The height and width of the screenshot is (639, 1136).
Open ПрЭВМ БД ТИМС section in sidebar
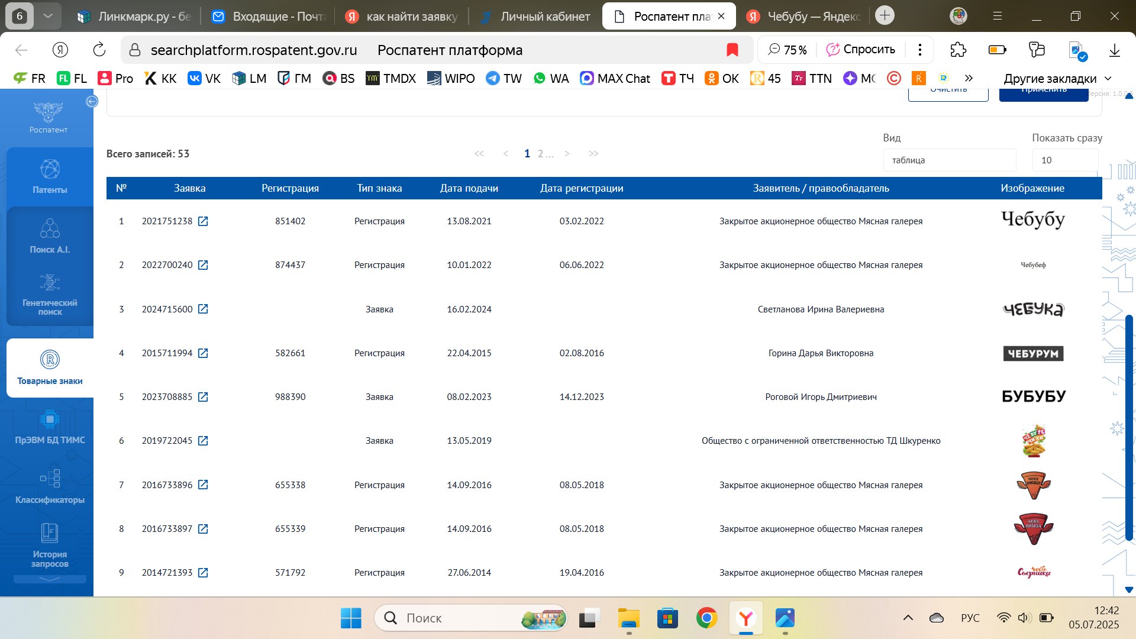pos(50,427)
